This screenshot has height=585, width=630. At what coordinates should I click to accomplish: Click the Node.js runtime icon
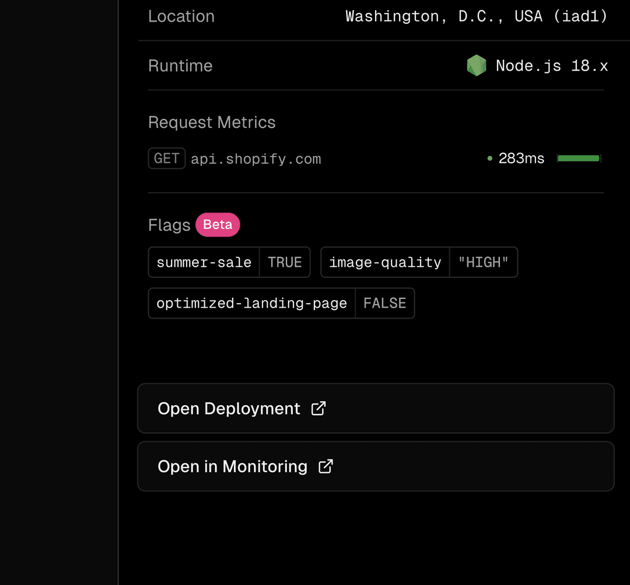476,65
